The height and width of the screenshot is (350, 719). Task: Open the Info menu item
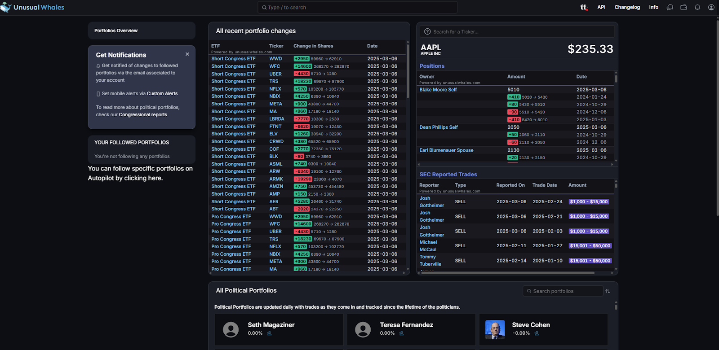(x=654, y=7)
